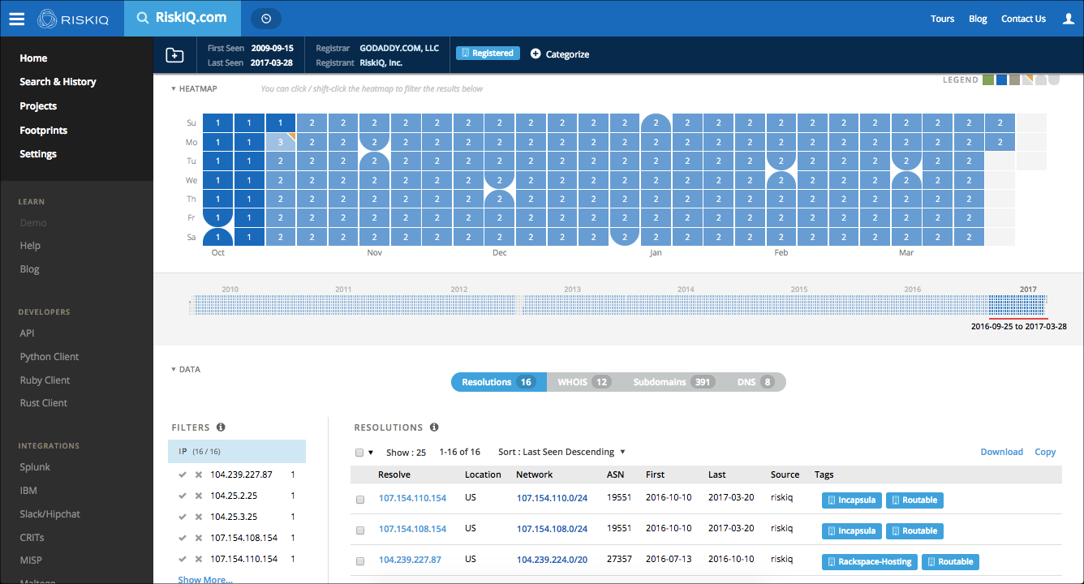Open the Blog link in the header
This screenshot has height=584, width=1084.
click(x=978, y=19)
